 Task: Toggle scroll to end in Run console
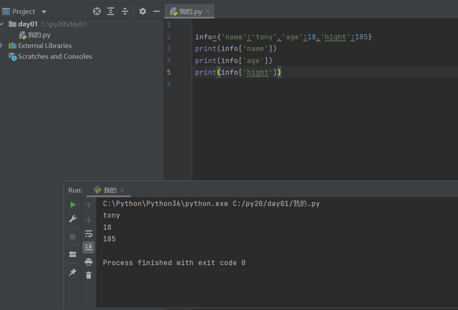click(x=89, y=247)
